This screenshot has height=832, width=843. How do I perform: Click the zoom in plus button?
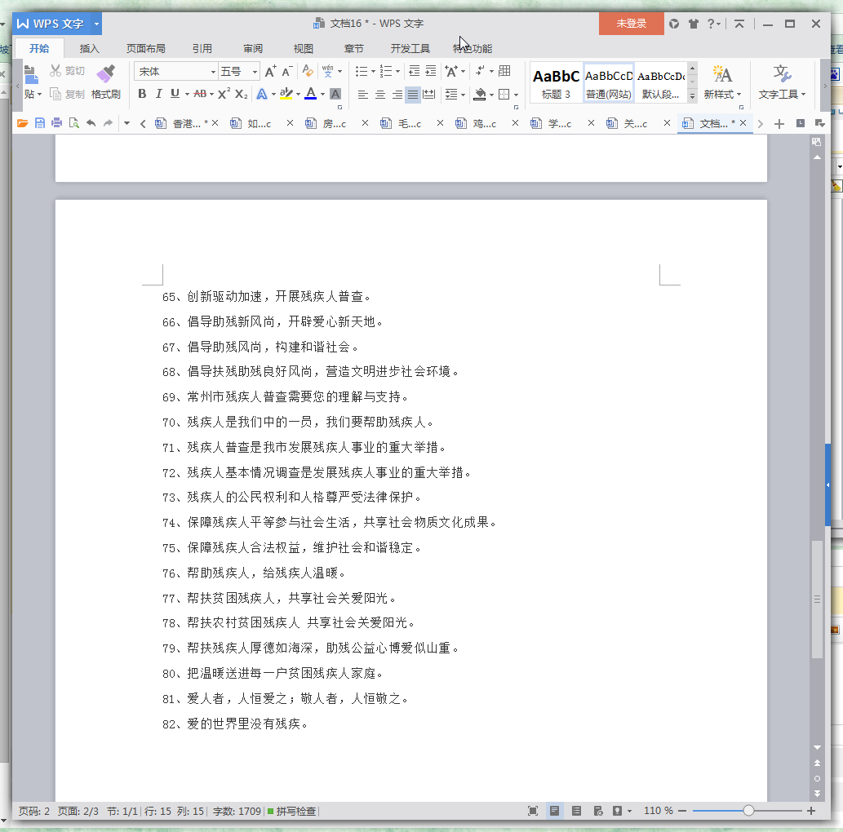tap(811, 811)
